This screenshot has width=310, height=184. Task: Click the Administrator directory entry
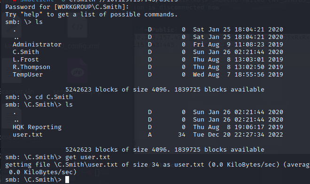37,45
